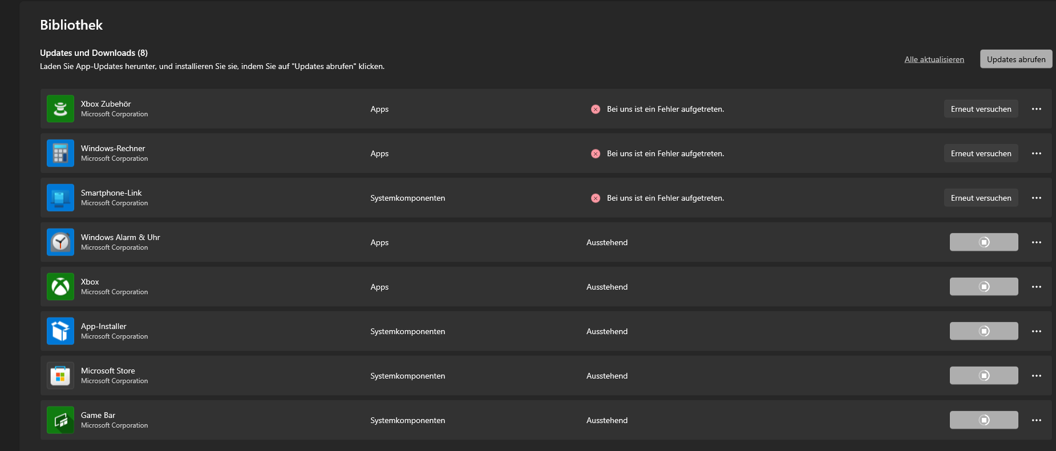Stop the pending Microsoft Store download
This screenshot has width=1056, height=451.
(x=984, y=376)
